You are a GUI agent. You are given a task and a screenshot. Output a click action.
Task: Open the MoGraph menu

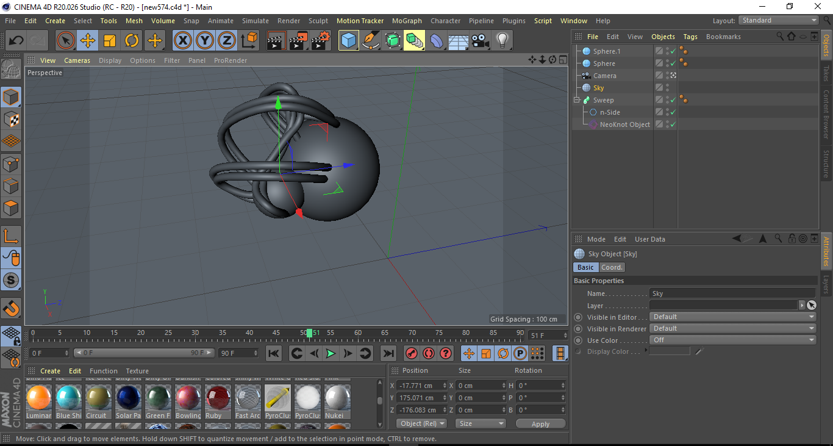coord(407,21)
